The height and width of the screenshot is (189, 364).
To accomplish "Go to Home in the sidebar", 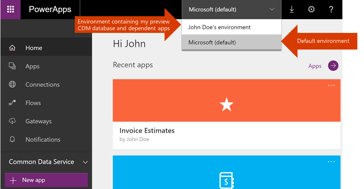I will click(46, 47).
